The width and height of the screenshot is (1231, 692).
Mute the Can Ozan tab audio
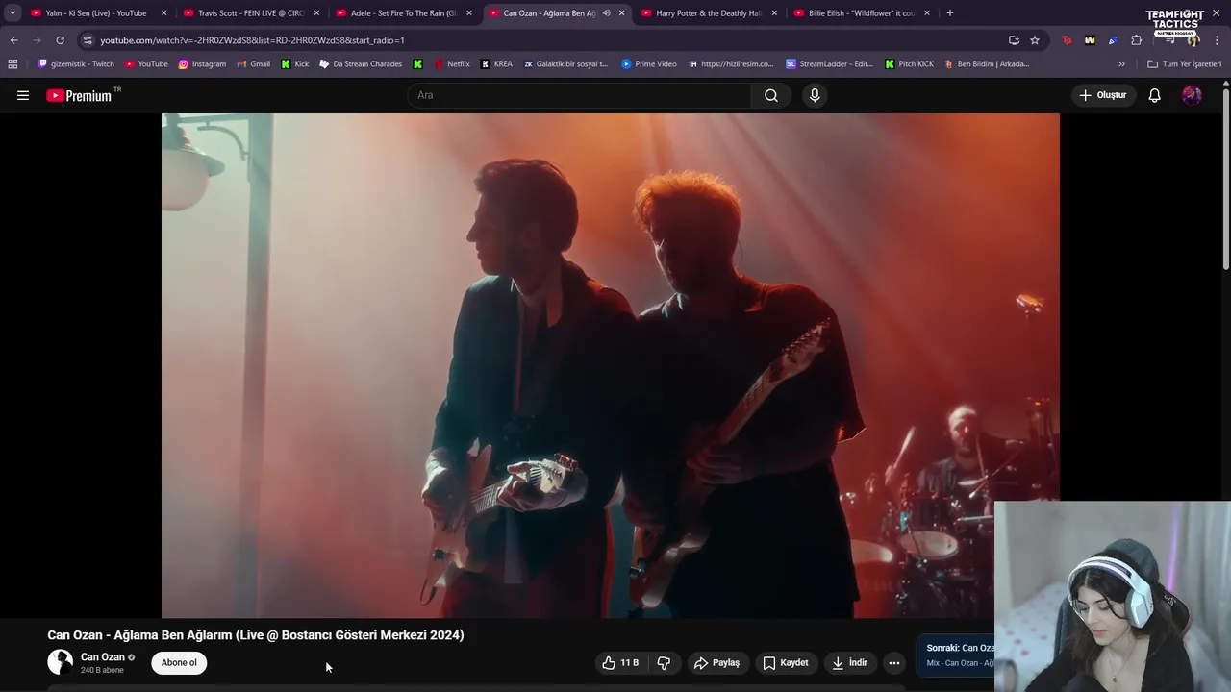pos(606,13)
